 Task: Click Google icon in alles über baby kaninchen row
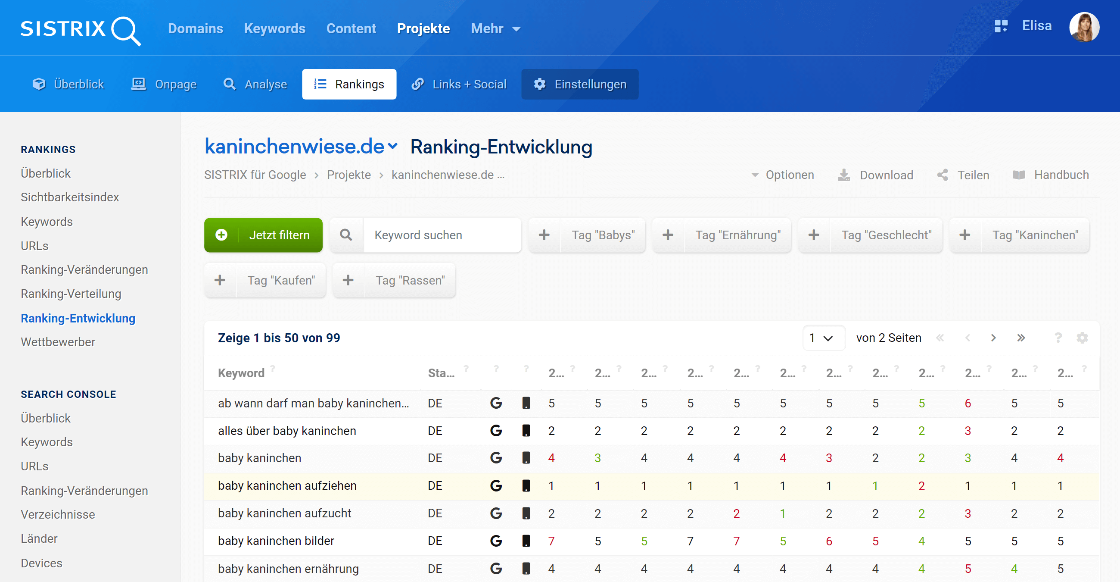pos(496,431)
